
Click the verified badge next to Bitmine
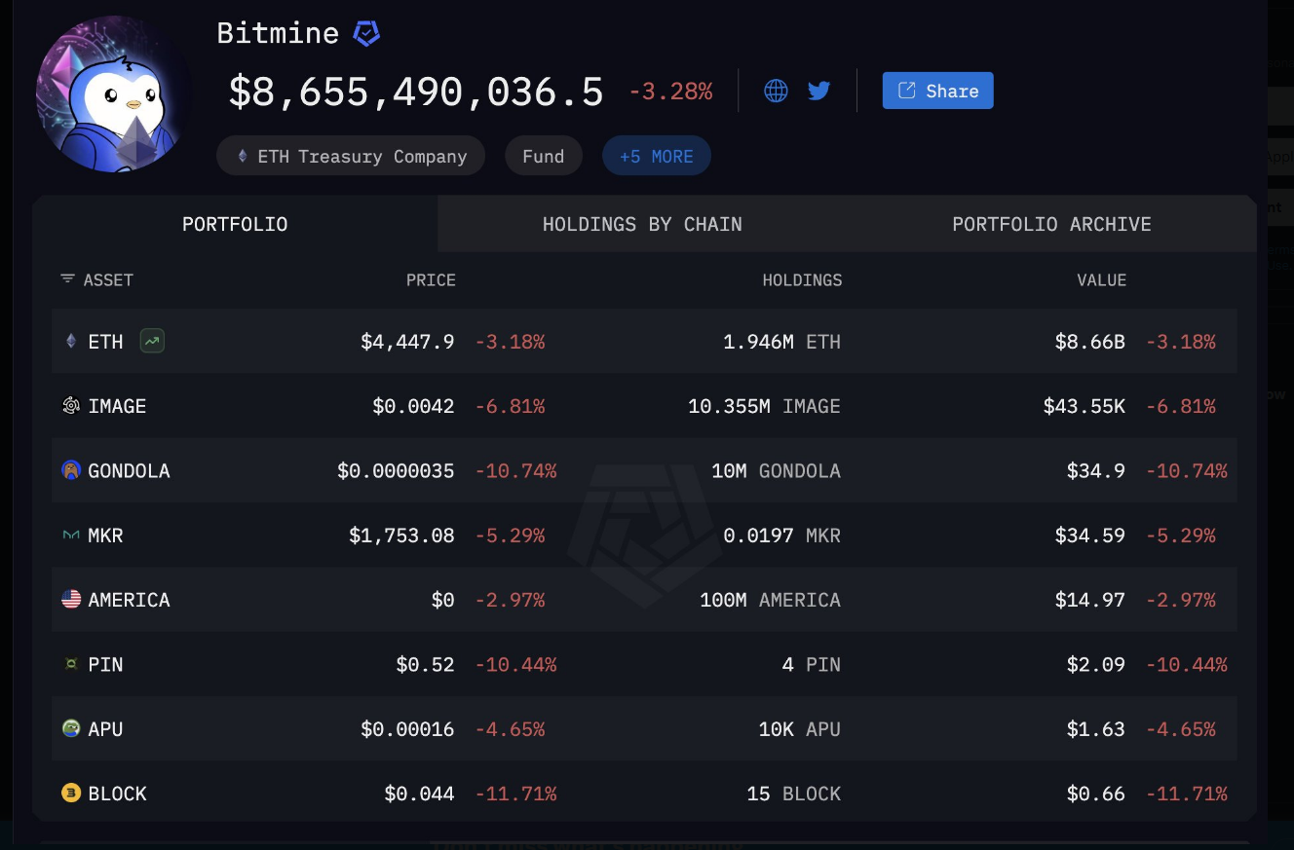pos(366,34)
